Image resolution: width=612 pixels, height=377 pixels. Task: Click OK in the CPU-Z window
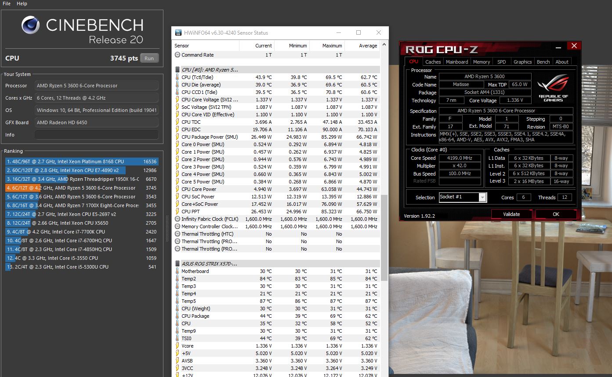tap(556, 214)
